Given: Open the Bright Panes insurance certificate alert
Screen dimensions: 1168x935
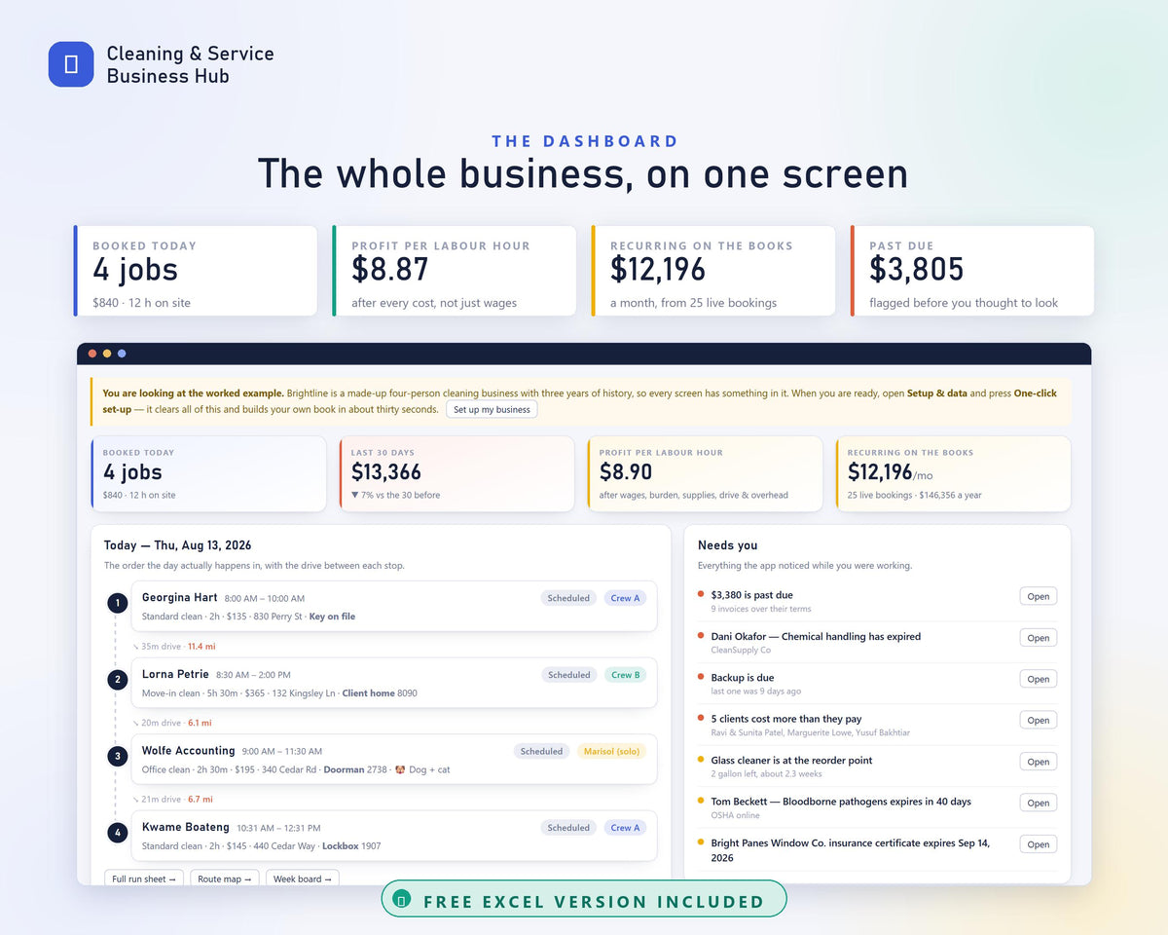Looking at the screenshot, I should [1039, 844].
